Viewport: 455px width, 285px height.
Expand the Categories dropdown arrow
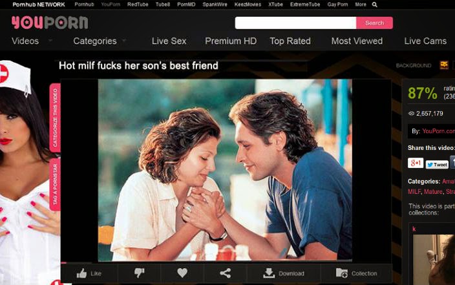tap(124, 40)
